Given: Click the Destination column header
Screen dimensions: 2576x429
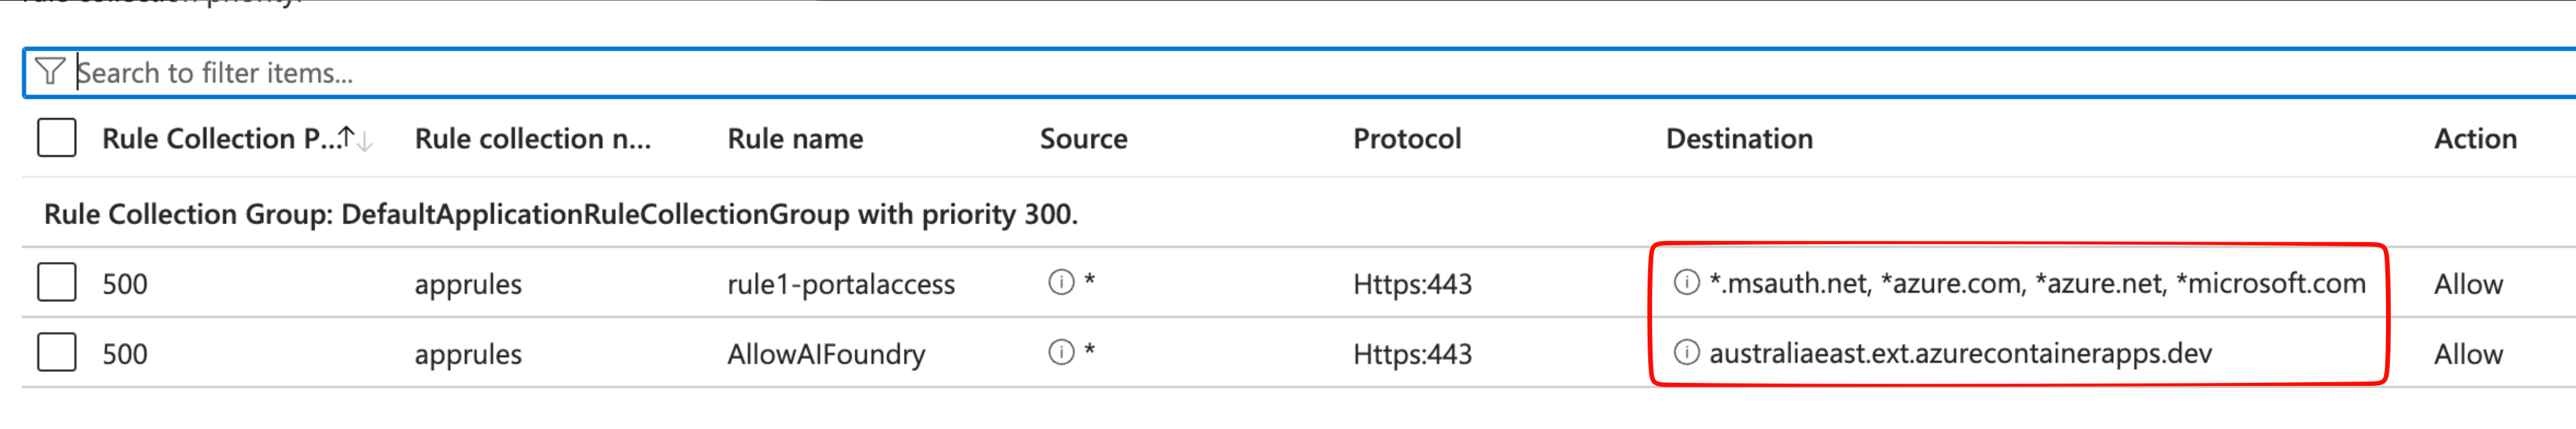Looking at the screenshot, I should point(1738,139).
